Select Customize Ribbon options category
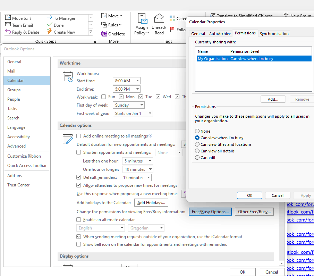This screenshot has height=276, width=314. [27, 156]
